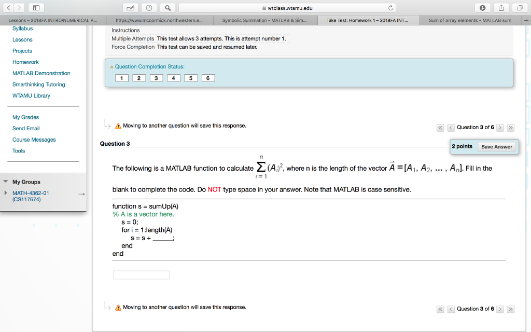Screen dimensions: 531x332
Task: Jump to last question using bottom double-right arrow
Action: coord(511,309)
